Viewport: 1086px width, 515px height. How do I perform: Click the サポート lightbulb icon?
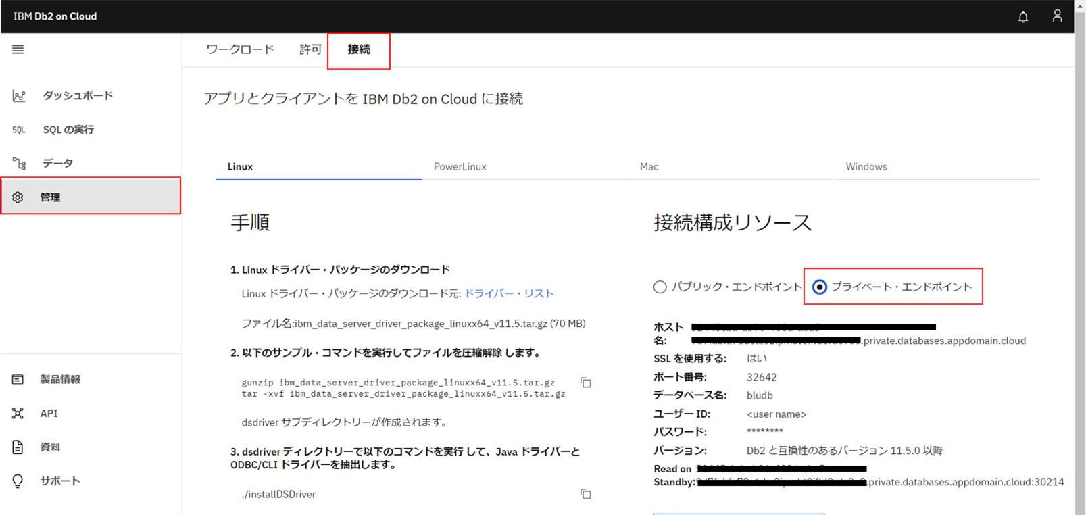coord(18,481)
